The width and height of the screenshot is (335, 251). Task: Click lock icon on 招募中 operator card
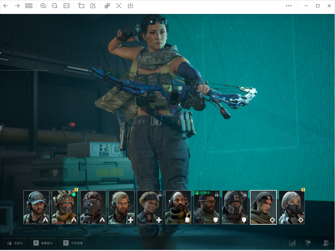217,194
